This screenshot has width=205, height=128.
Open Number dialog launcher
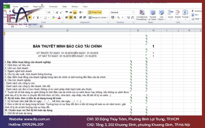click(x=133, y=23)
